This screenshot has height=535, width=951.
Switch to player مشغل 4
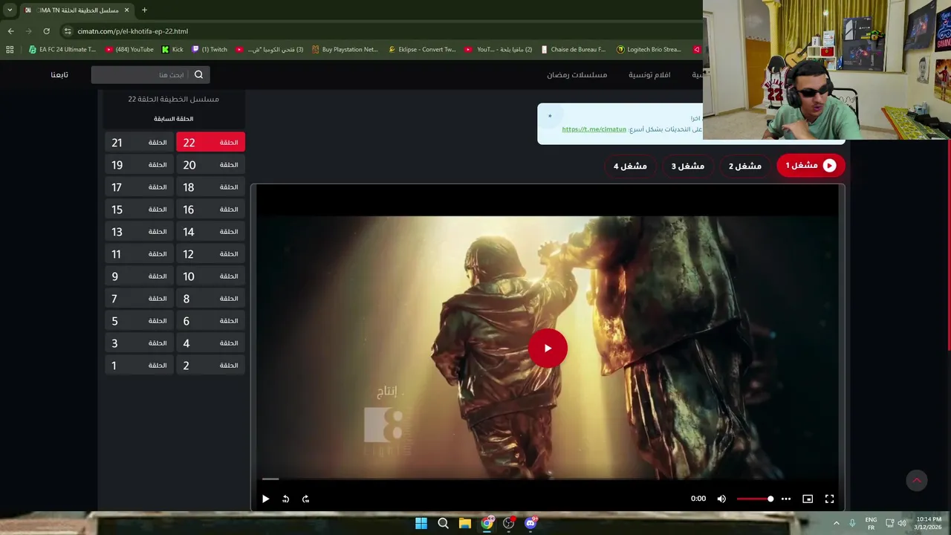pyautogui.click(x=630, y=166)
